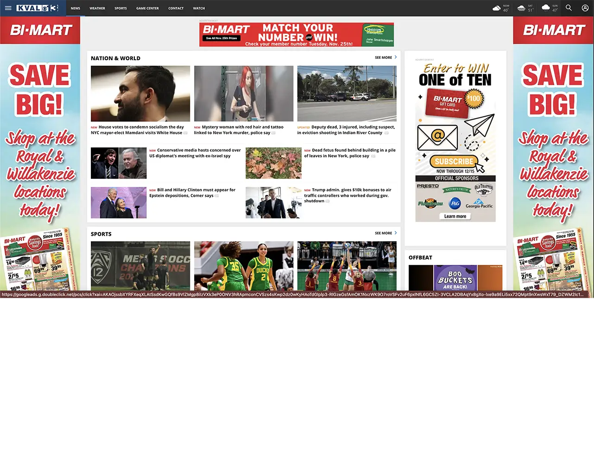Open the Watch menu item
This screenshot has width=594, height=463.
point(199,8)
